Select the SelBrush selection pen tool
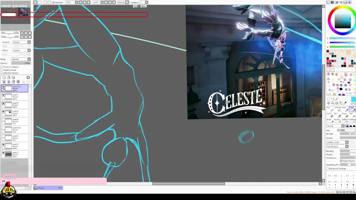 click(345, 121)
